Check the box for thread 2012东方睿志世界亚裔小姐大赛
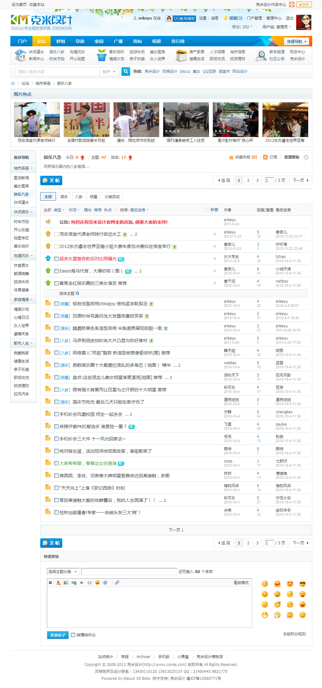 click(57, 247)
